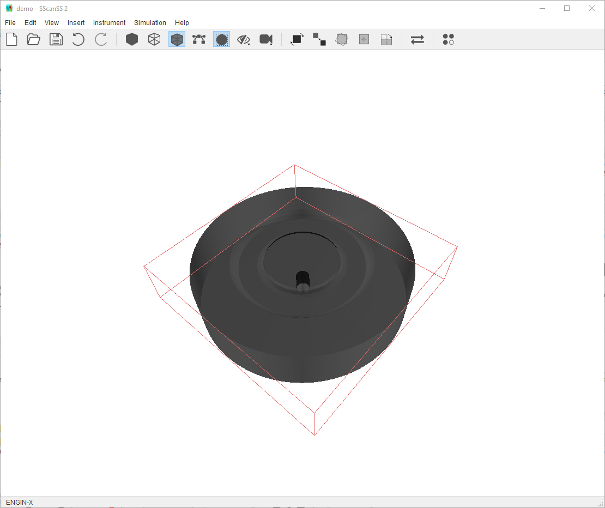Image resolution: width=605 pixels, height=508 pixels.
Task: Open the visibility eye dropdown
Action: click(244, 39)
